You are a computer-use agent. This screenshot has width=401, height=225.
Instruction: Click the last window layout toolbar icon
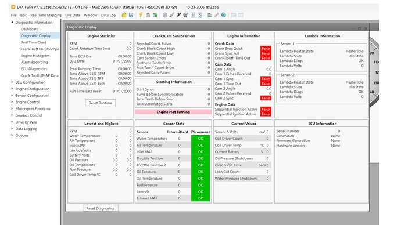[241, 15]
